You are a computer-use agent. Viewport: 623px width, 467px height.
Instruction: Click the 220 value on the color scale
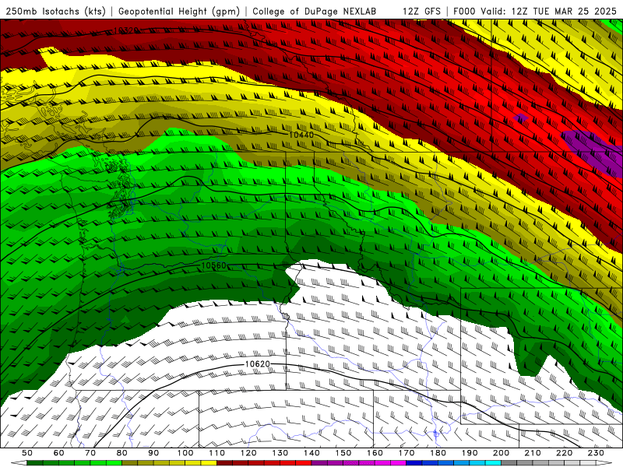[x=564, y=453]
